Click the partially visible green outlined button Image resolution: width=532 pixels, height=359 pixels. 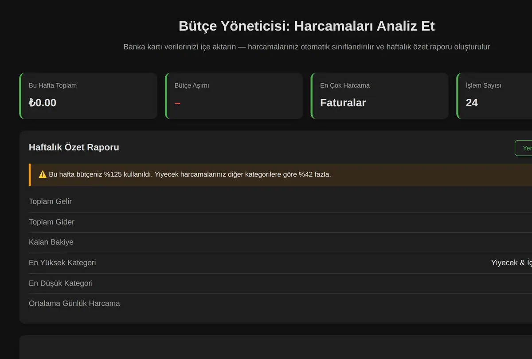pyautogui.click(x=524, y=148)
